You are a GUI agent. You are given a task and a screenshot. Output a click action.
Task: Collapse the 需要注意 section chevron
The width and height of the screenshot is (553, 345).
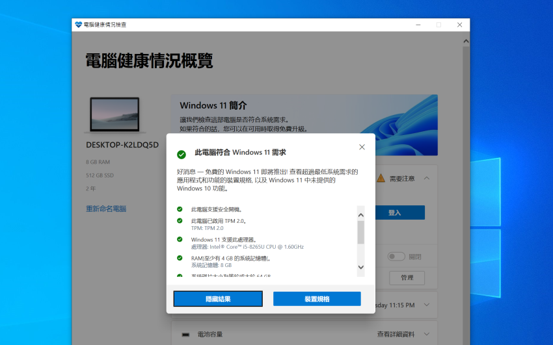[x=427, y=178]
